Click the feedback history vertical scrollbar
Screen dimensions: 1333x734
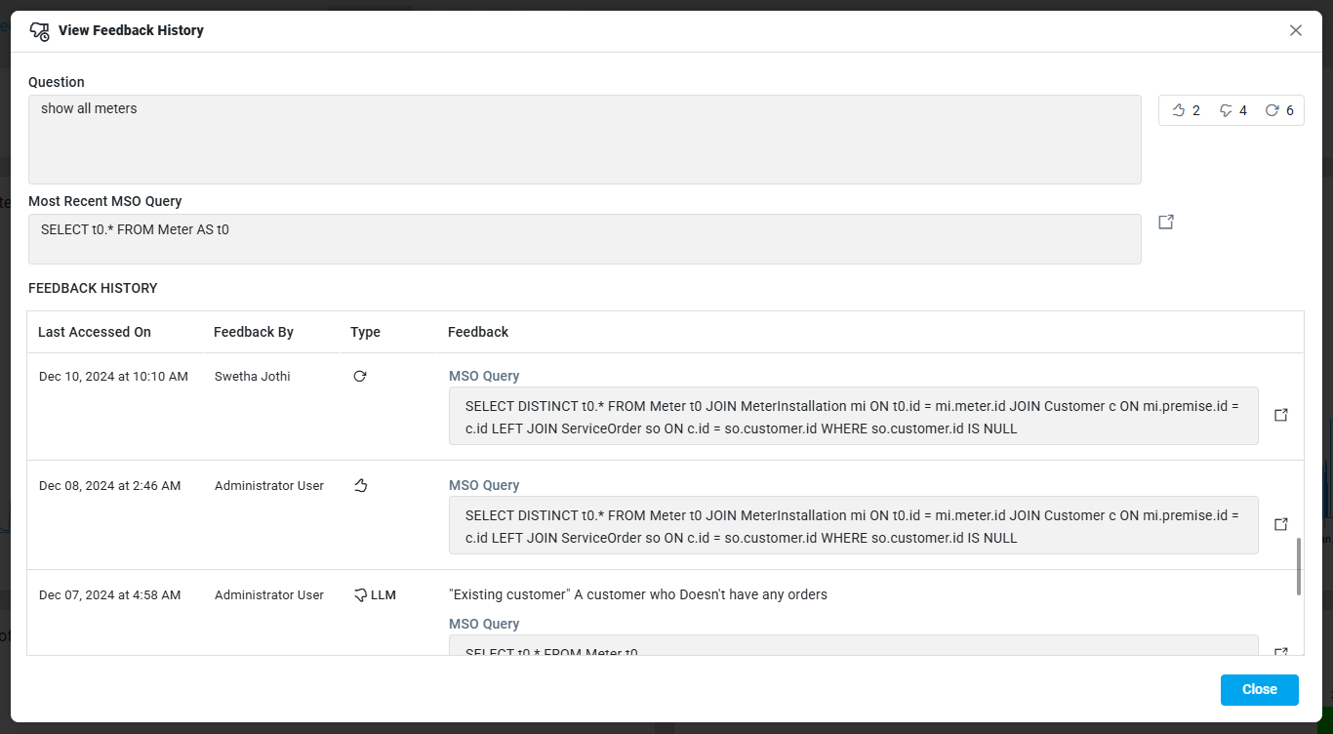coord(1298,566)
